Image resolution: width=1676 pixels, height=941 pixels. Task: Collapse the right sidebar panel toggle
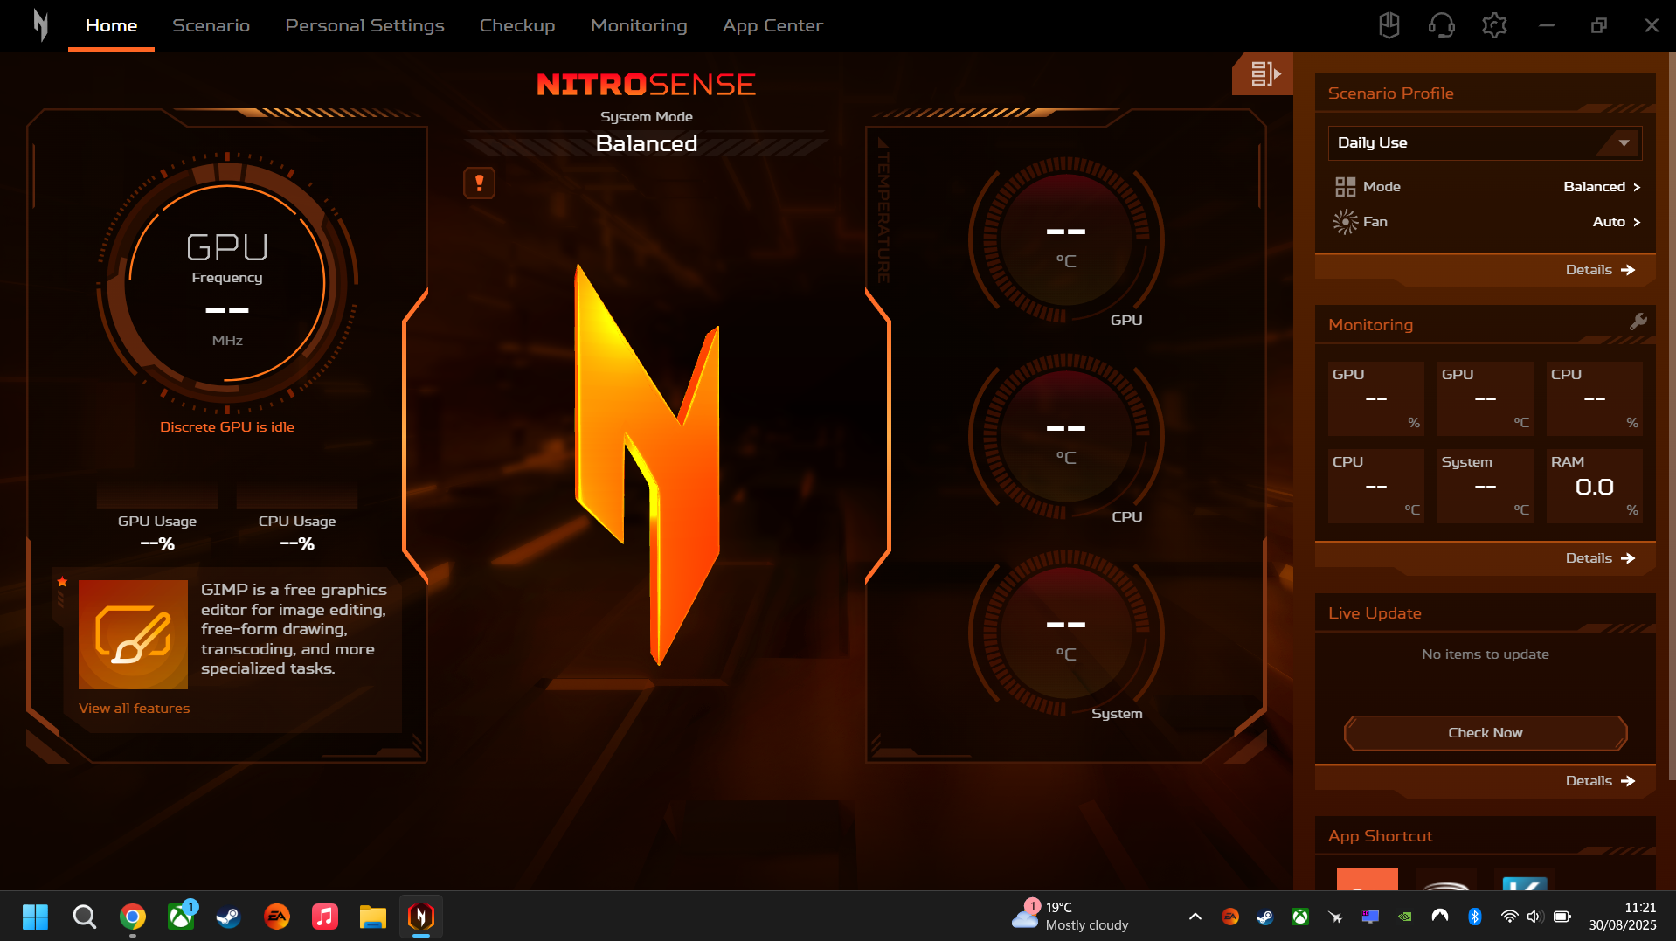[x=1264, y=73]
